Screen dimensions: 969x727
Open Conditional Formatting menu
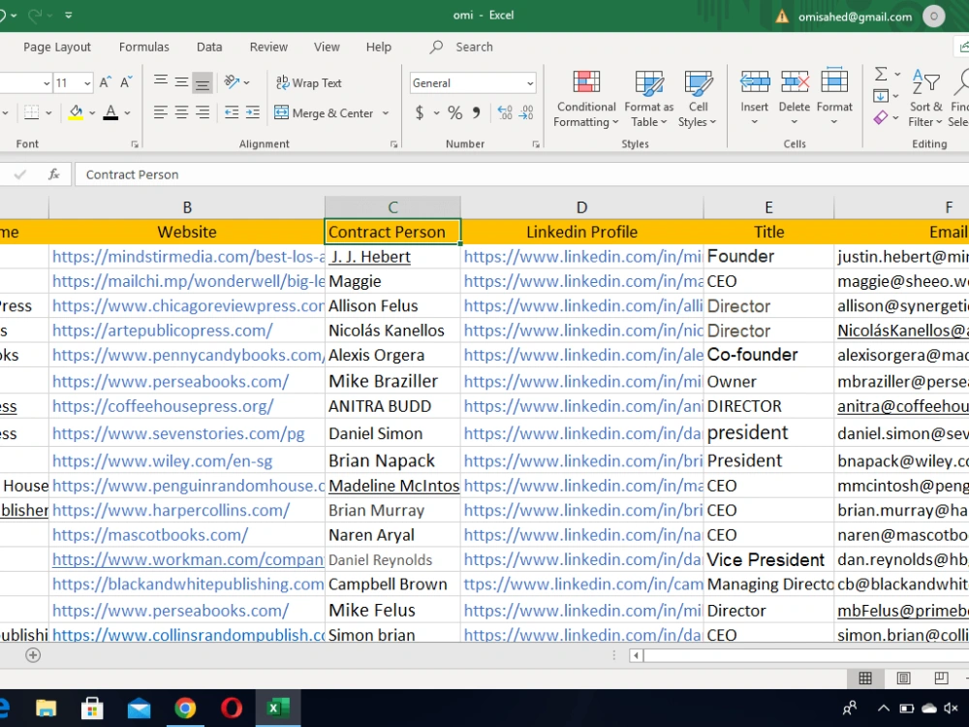tap(586, 99)
